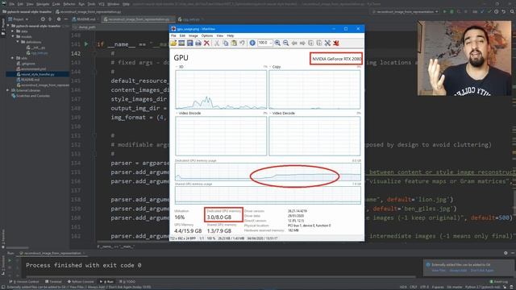Switch to README.md editor tab
The height and width of the screenshot is (290, 516).
point(84,19)
